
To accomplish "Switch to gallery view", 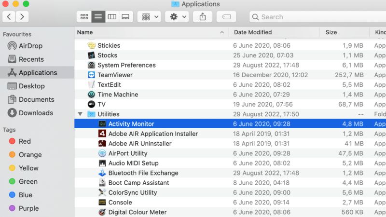I will tap(126, 17).
